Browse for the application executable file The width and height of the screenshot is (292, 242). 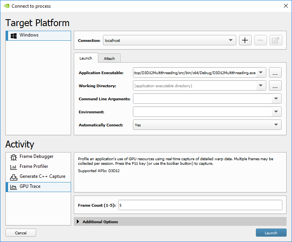pos(275,73)
